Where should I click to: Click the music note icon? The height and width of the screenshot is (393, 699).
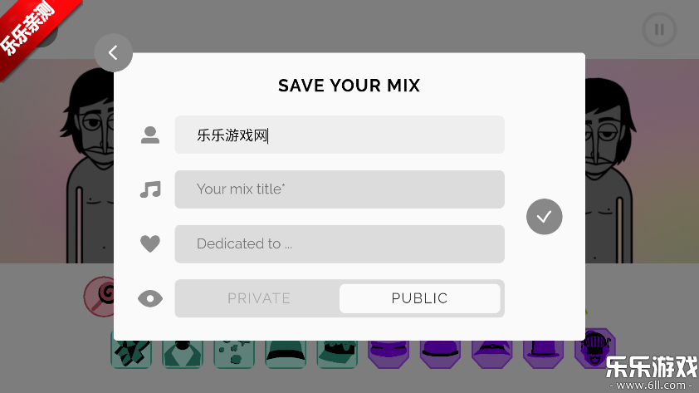coord(150,189)
